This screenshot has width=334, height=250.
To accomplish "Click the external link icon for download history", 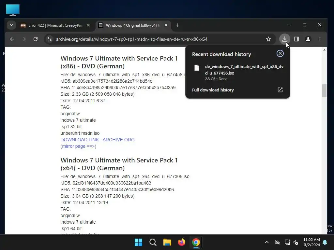I will (280, 90).
